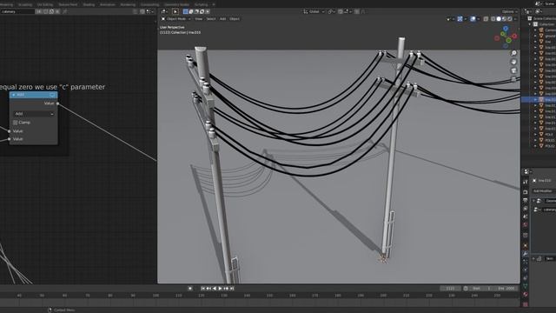Switch to material preview shading
This screenshot has width=556, height=313.
pyautogui.click(x=504, y=19)
